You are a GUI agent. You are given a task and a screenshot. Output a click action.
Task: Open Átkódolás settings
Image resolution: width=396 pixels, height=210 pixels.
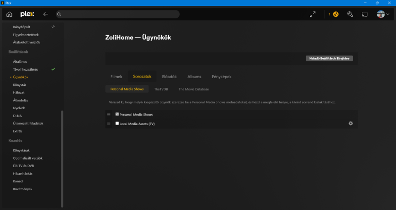(x=20, y=100)
